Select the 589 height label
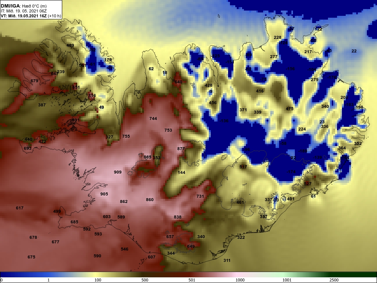This screenshot has height=283, width=377. [x=121, y=217]
